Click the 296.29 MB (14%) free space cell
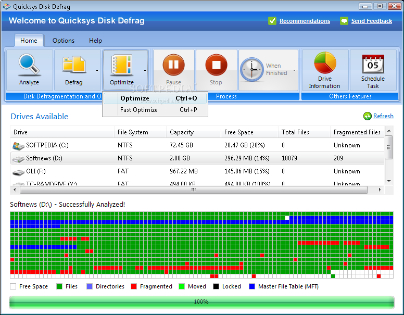404x315 pixels. point(247,158)
